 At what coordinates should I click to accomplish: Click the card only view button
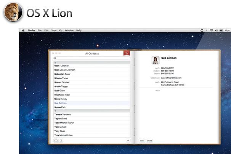pyautogui.click(x=61, y=141)
